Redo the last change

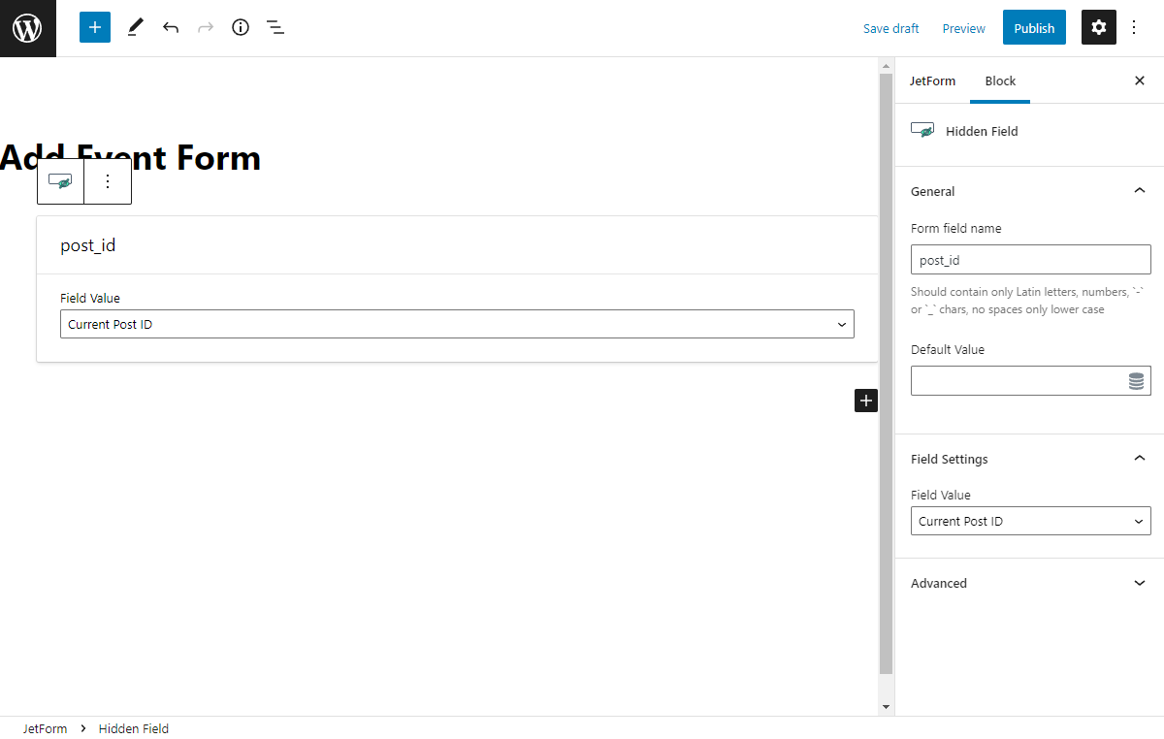206,27
